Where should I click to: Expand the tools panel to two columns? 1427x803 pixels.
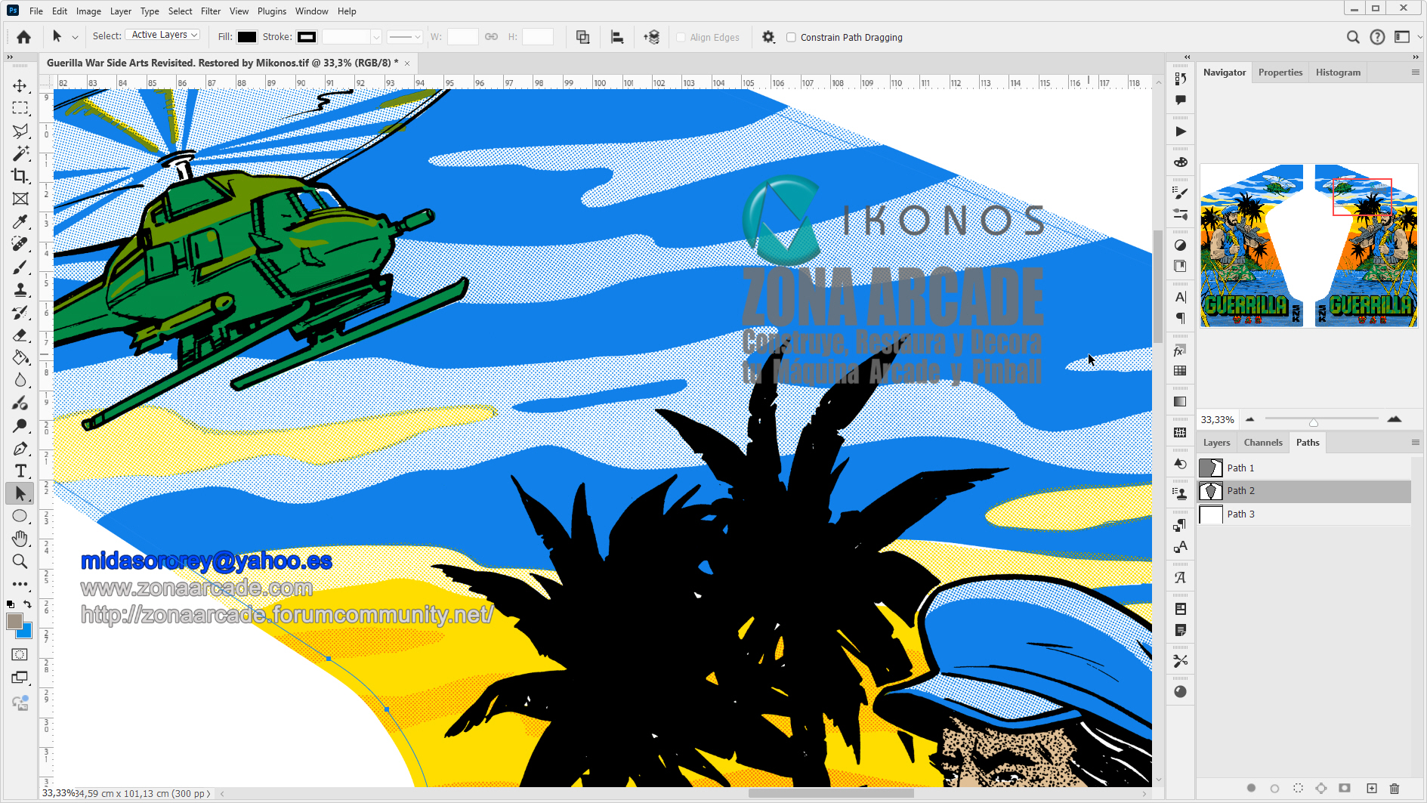click(10, 57)
